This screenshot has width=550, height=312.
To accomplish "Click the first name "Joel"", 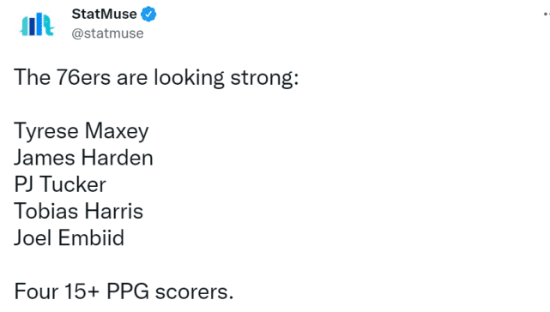I will (33, 237).
